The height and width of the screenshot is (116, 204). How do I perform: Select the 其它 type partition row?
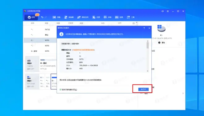(x=40, y=35)
